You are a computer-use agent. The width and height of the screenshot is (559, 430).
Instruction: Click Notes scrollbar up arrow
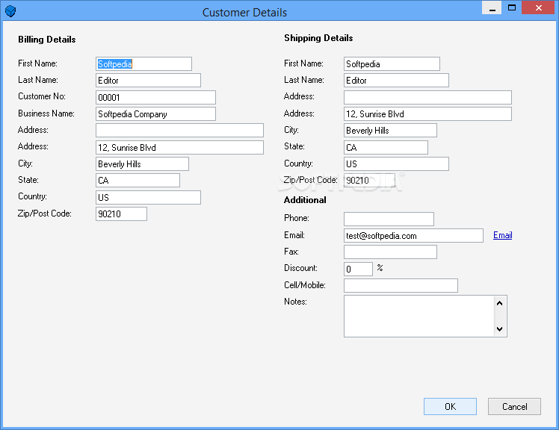click(x=499, y=303)
